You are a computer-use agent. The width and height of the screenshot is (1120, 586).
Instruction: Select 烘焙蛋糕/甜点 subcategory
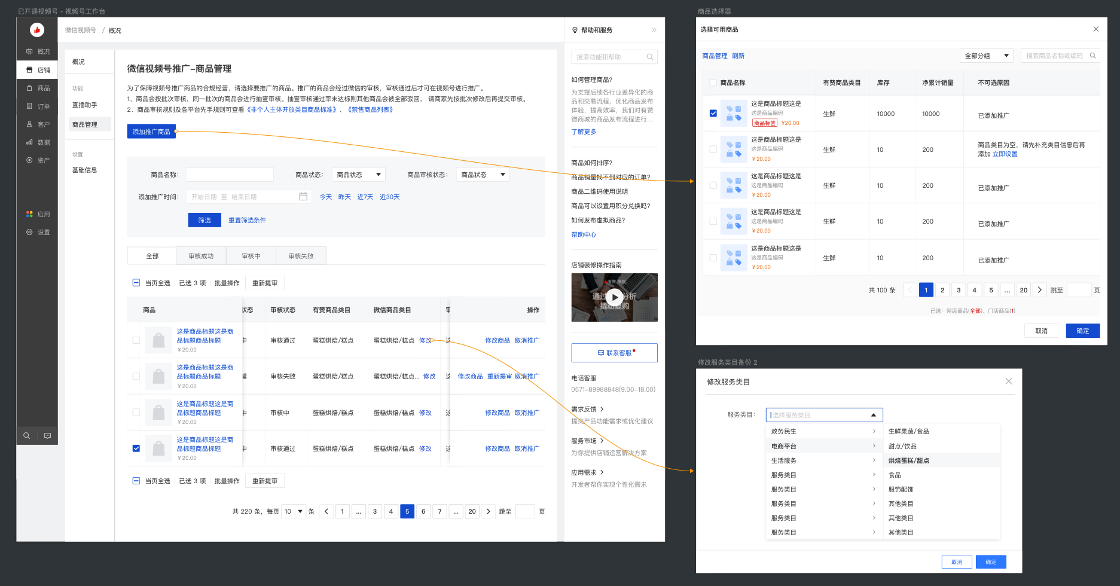click(x=941, y=460)
